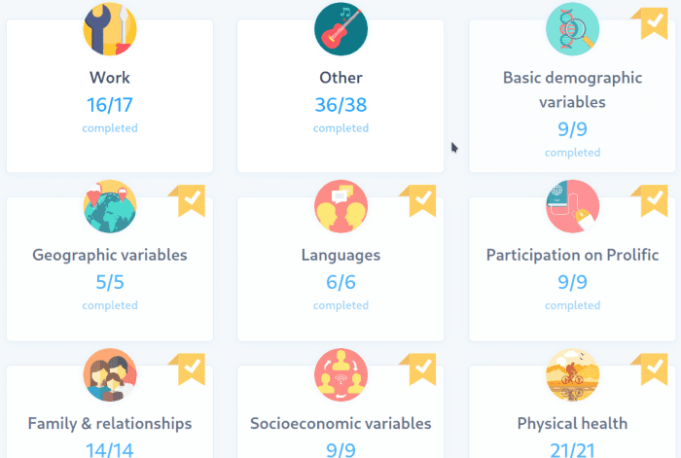Click the Socioeconomic variables network icon

pos(340,375)
